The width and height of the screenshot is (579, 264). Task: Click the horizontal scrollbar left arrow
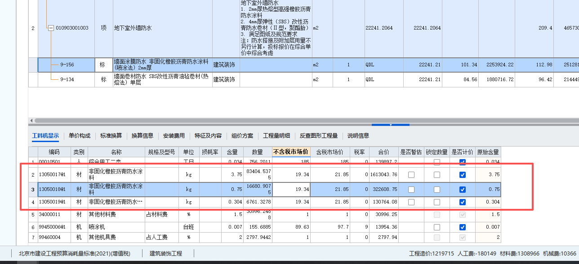pyautogui.click(x=31, y=121)
